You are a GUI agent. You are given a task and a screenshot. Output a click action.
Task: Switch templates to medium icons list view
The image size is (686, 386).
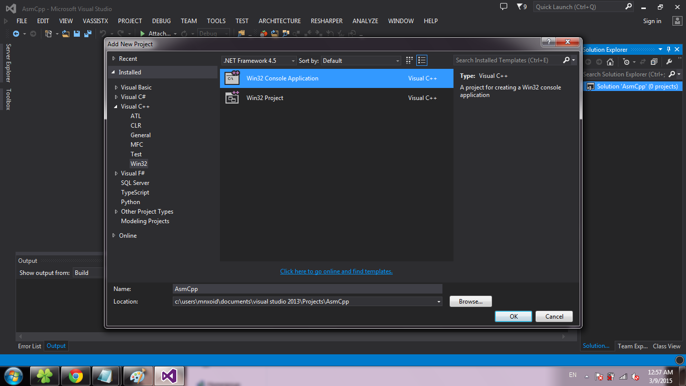click(422, 60)
